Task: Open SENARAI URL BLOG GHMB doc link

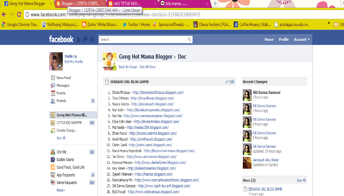Action: [x=265, y=189]
